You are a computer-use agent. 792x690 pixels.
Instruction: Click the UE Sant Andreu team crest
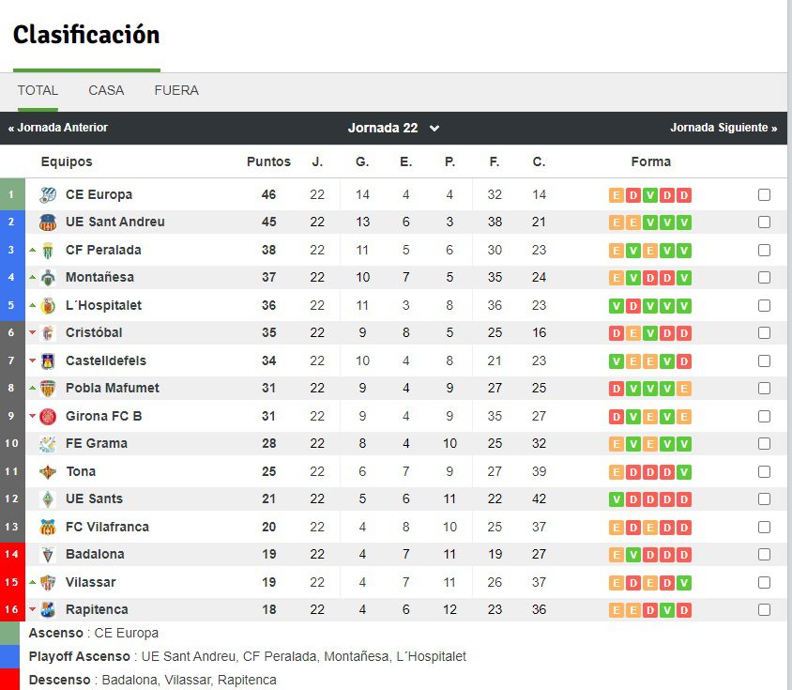pyautogui.click(x=48, y=222)
